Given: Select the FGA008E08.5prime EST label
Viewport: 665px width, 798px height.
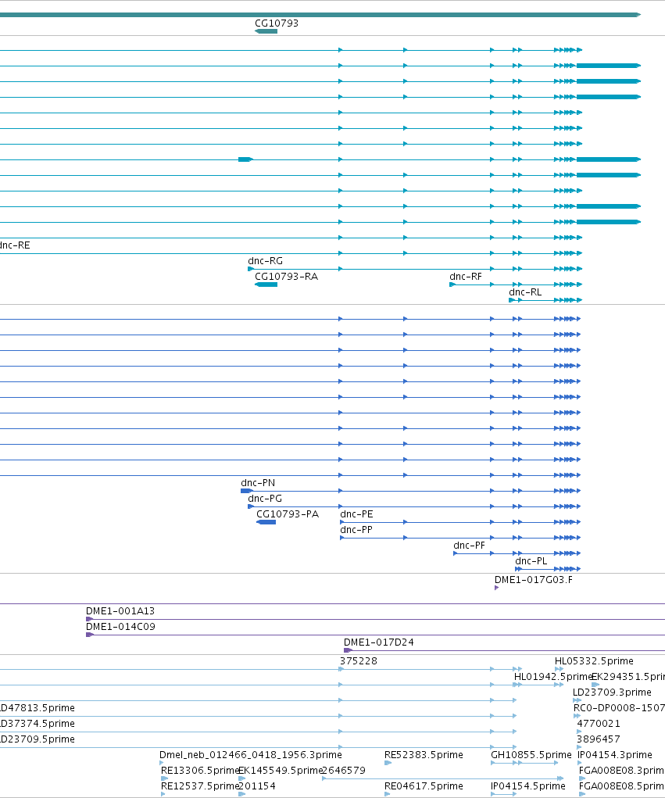Looking at the screenshot, I should (x=622, y=787).
